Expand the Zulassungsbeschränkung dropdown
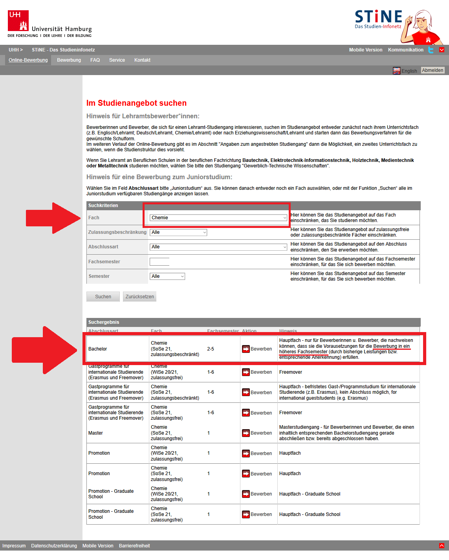The height and width of the screenshot is (560, 449). (178, 232)
